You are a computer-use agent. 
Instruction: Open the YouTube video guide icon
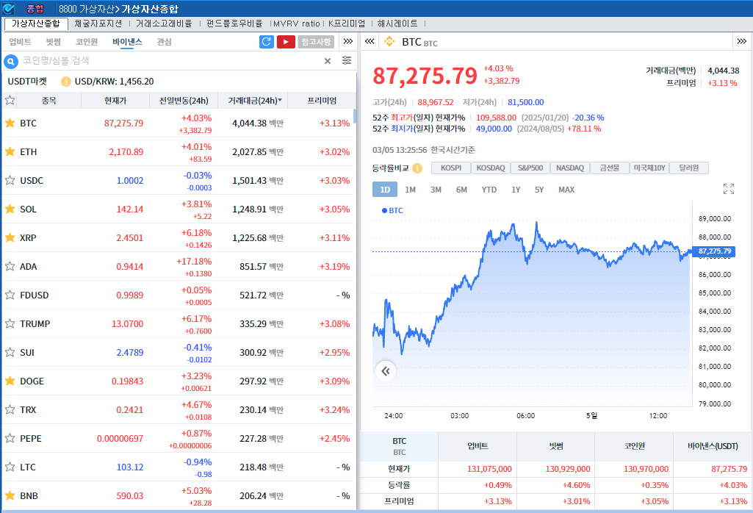click(x=286, y=42)
